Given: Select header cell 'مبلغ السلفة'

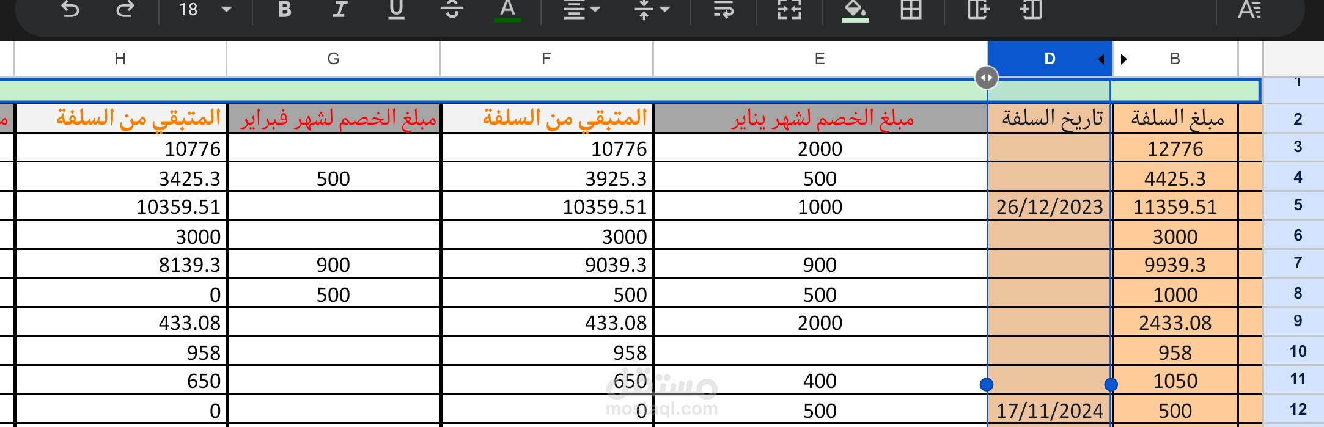Looking at the screenshot, I should pyautogui.click(x=1175, y=119).
